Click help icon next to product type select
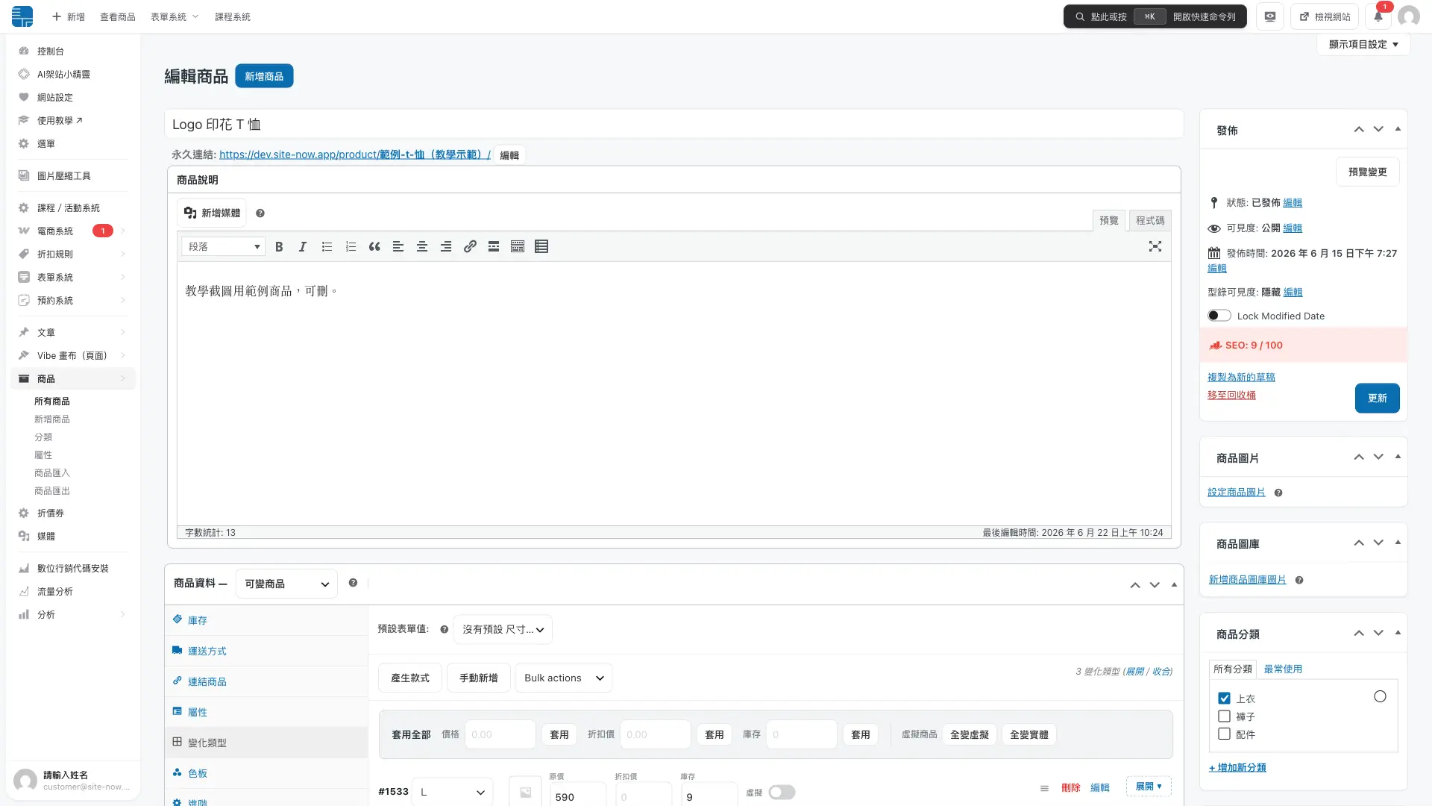This screenshot has height=806, width=1432. (353, 583)
